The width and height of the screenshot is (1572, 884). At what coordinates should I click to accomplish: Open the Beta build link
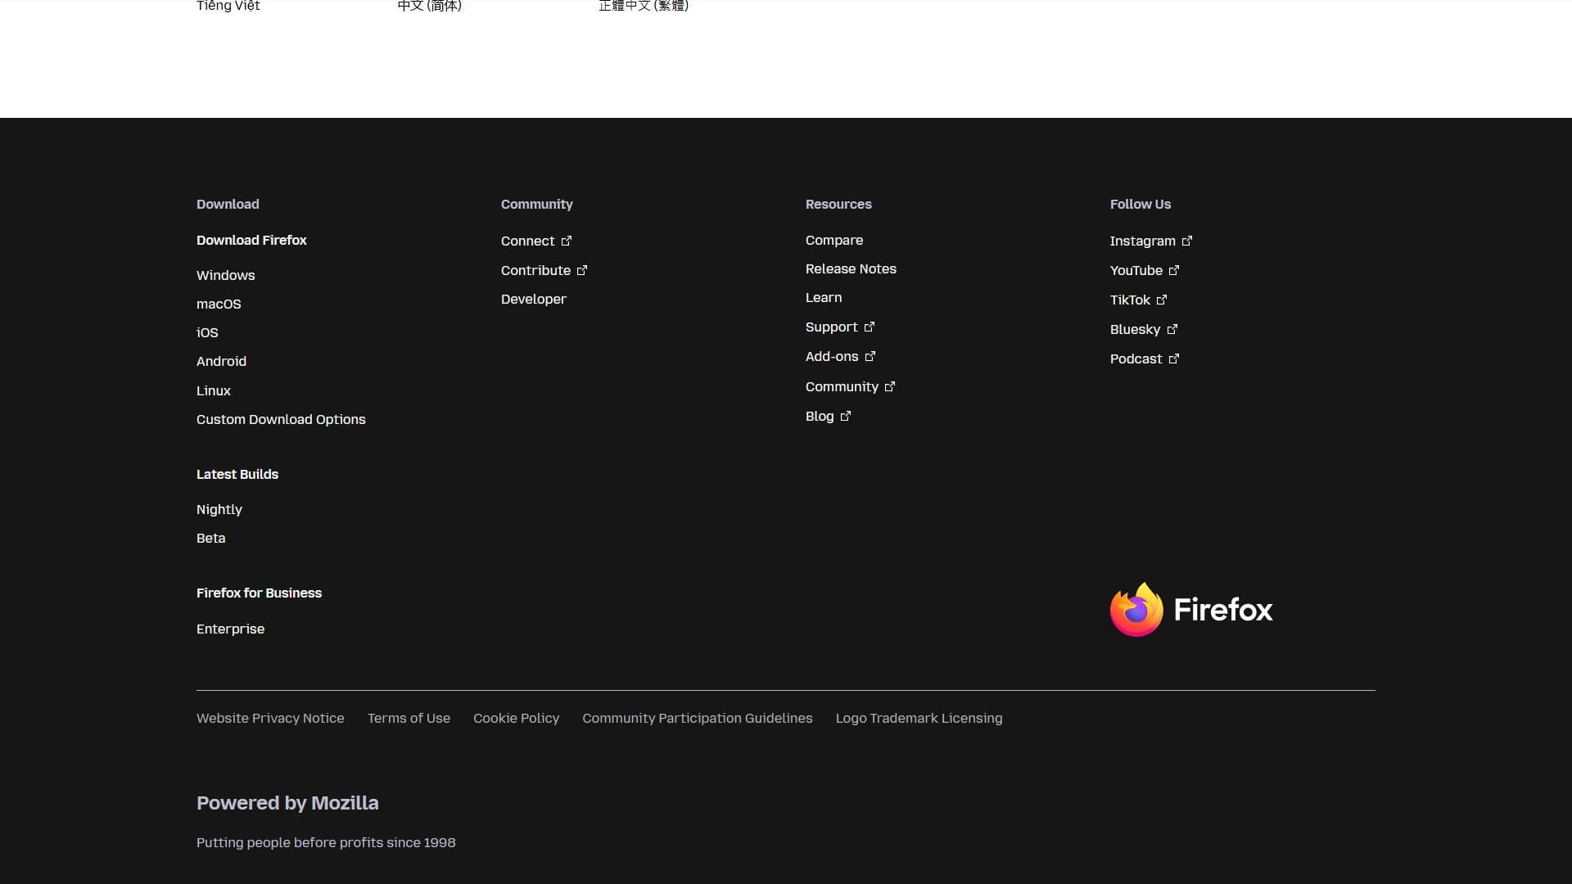click(210, 538)
